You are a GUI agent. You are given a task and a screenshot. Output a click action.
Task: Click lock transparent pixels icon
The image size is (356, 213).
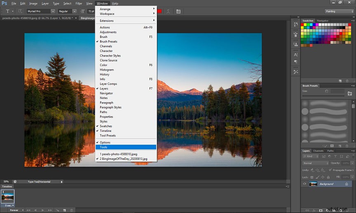[312, 177]
